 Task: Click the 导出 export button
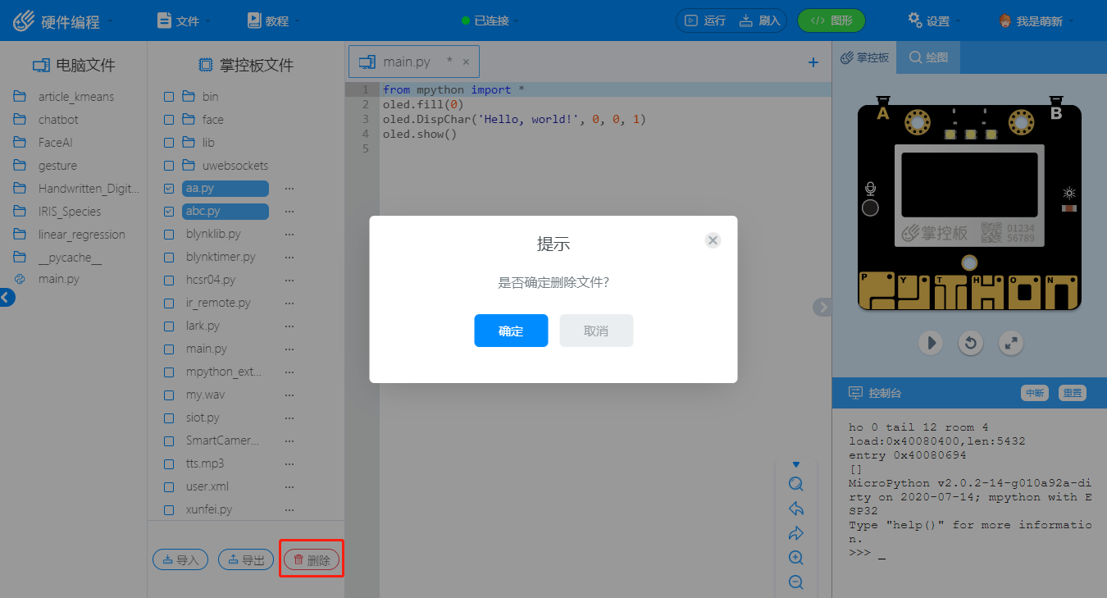[x=246, y=559]
